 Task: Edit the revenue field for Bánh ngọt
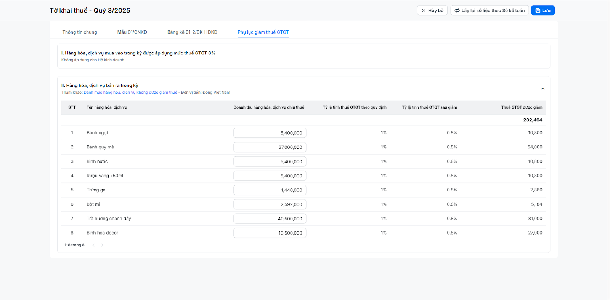[x=270, y=133]
